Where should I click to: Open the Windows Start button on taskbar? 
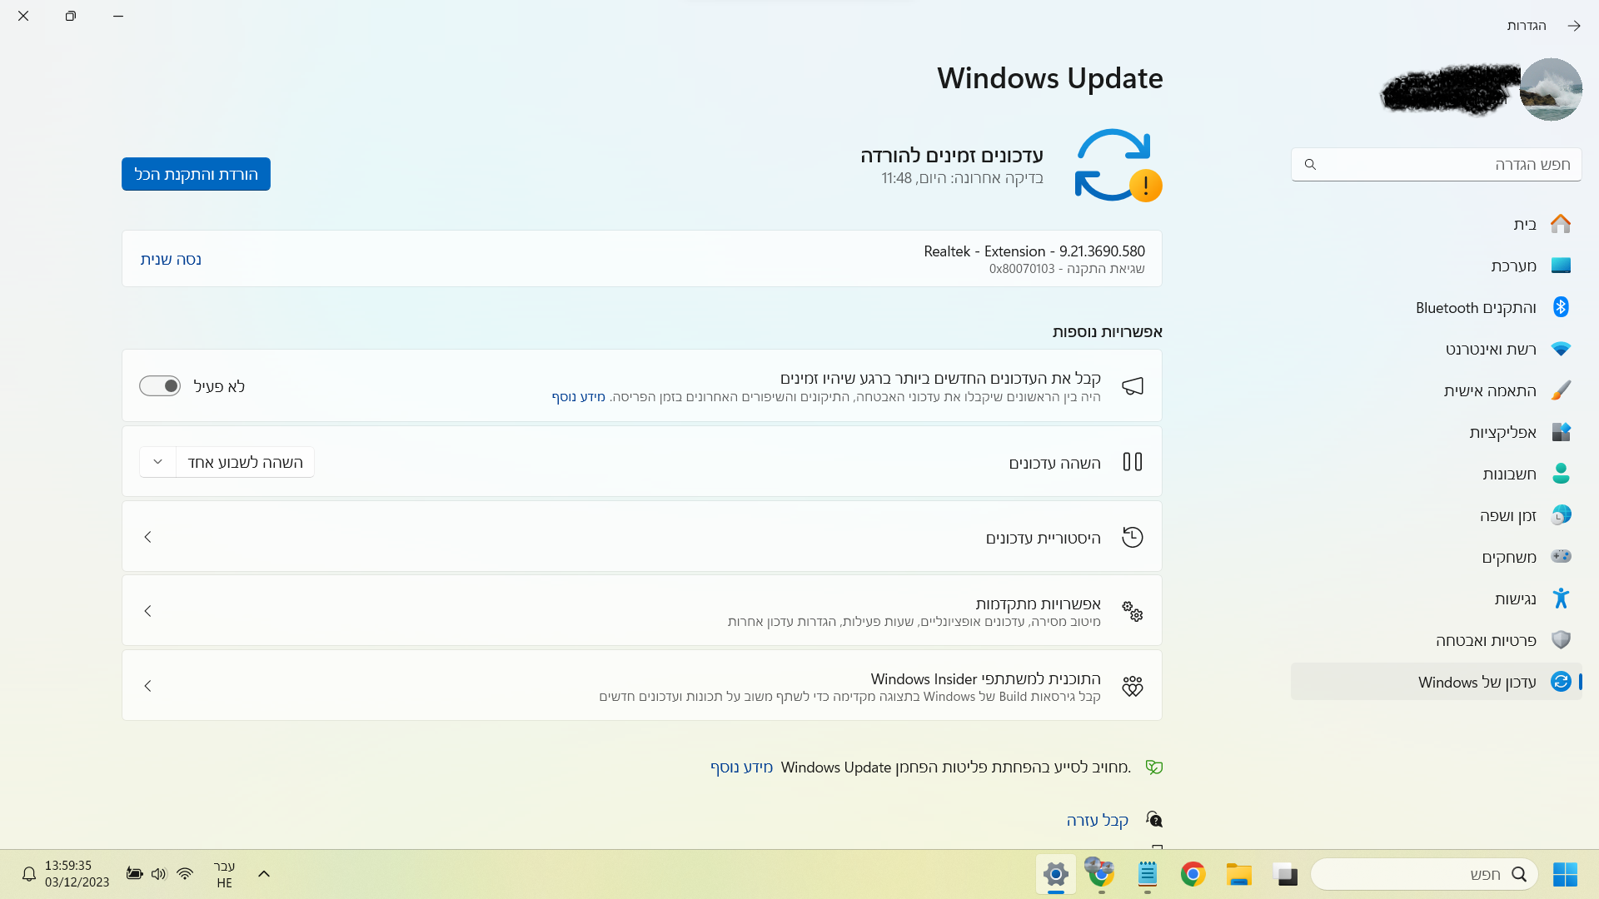point(1565,874)
